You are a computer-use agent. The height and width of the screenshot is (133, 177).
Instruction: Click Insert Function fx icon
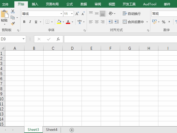tap(58, 39)
